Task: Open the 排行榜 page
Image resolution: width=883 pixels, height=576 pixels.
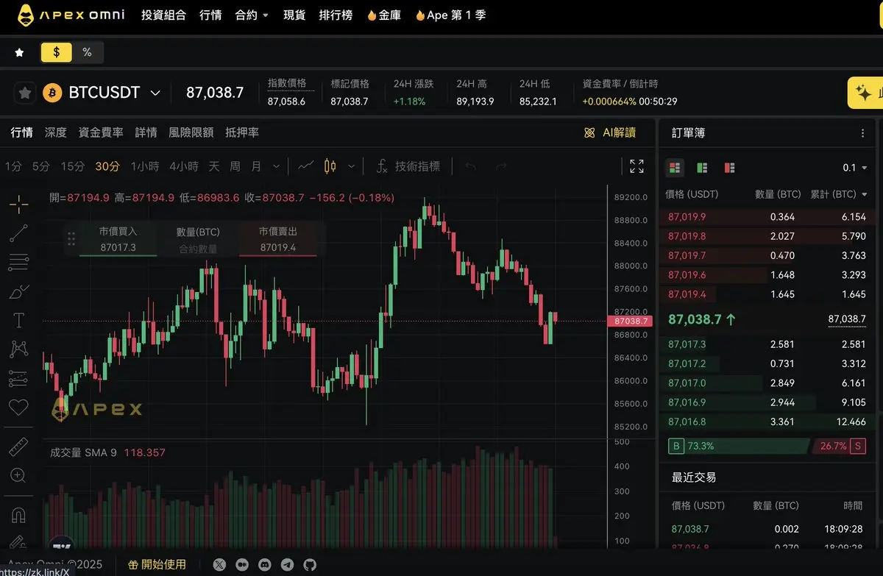Action: point(336,15)
